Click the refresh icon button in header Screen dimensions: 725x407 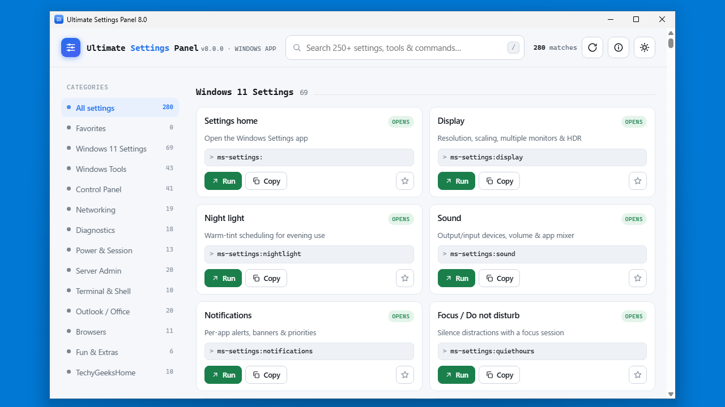(x=592, y=47)
